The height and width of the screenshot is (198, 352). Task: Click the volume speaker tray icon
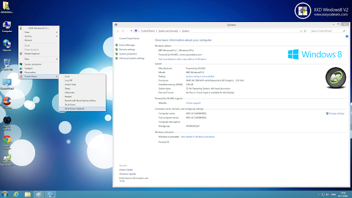point(327,194)
